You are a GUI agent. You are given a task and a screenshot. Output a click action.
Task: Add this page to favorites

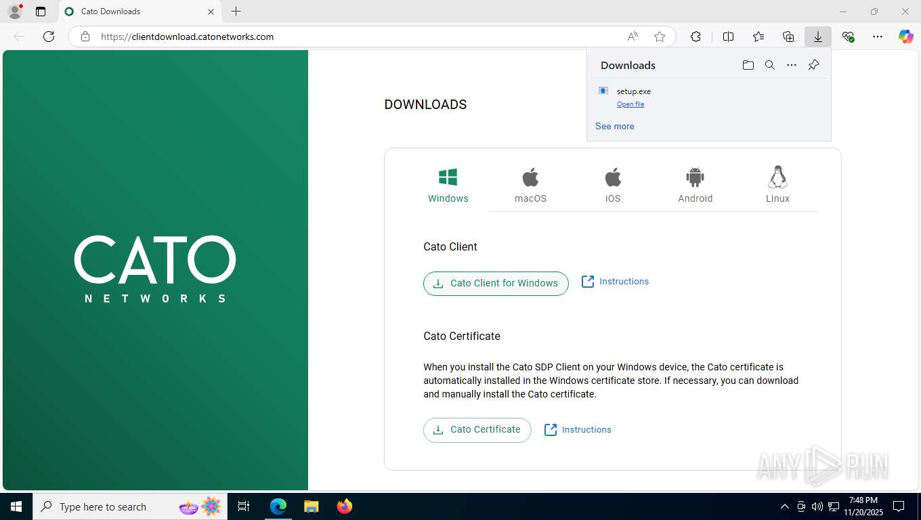pos(660,37)
